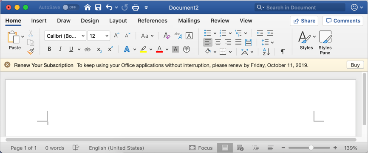This screenshot has height=153, width=368.
Task: Align text right
Action: pos(228,42)
